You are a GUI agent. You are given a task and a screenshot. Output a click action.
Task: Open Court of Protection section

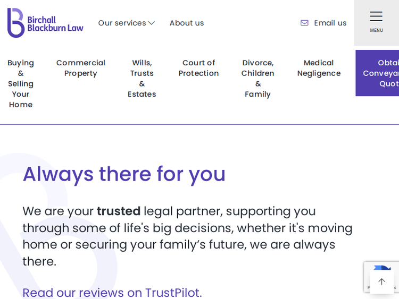[x=198, y=68]
